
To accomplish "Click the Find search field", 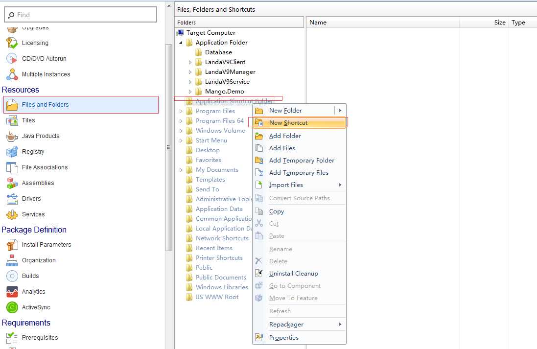I will (80, 15).
